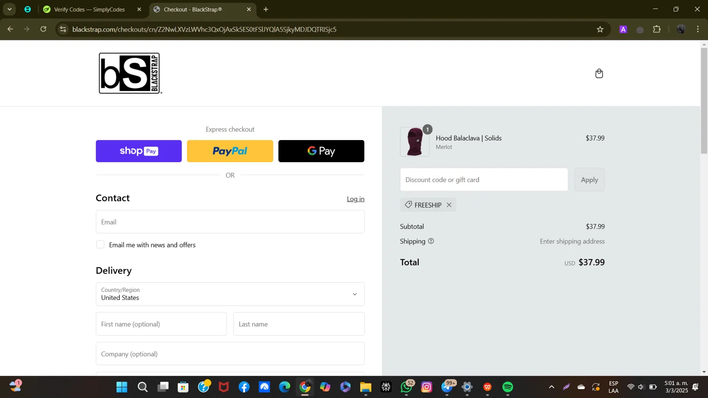This screenshot has height=398, width=708.
Task: Click the Company optional field
Action: click(x=230, y=354)
